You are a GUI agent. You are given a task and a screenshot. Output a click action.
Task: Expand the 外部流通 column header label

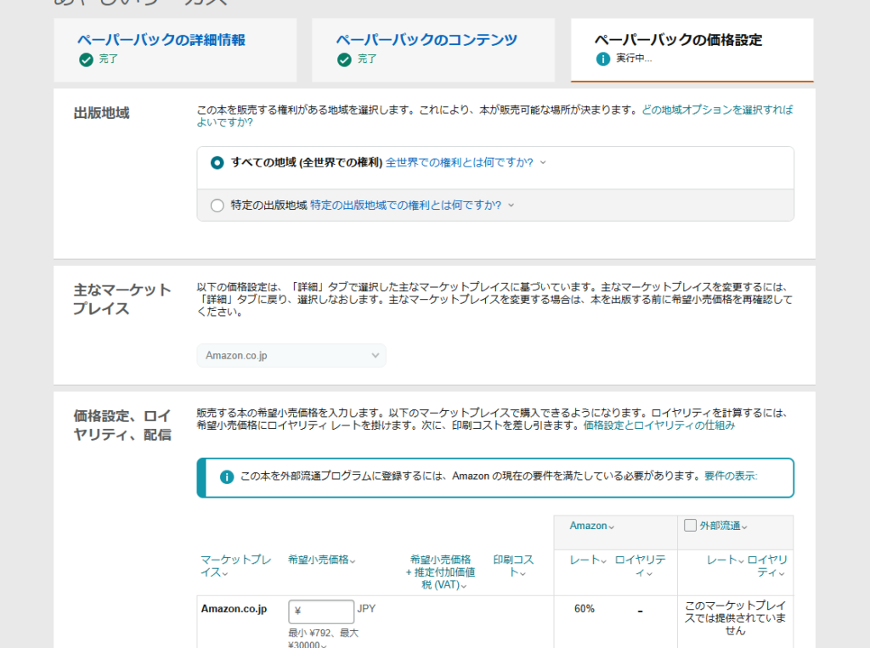tap(723, 526)
